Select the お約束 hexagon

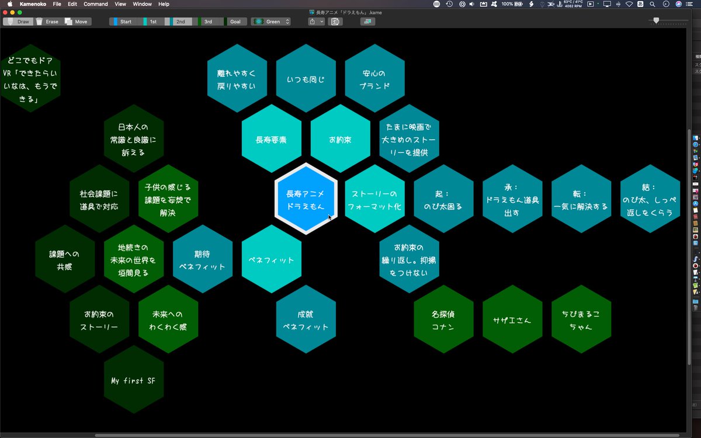point(340,140)
